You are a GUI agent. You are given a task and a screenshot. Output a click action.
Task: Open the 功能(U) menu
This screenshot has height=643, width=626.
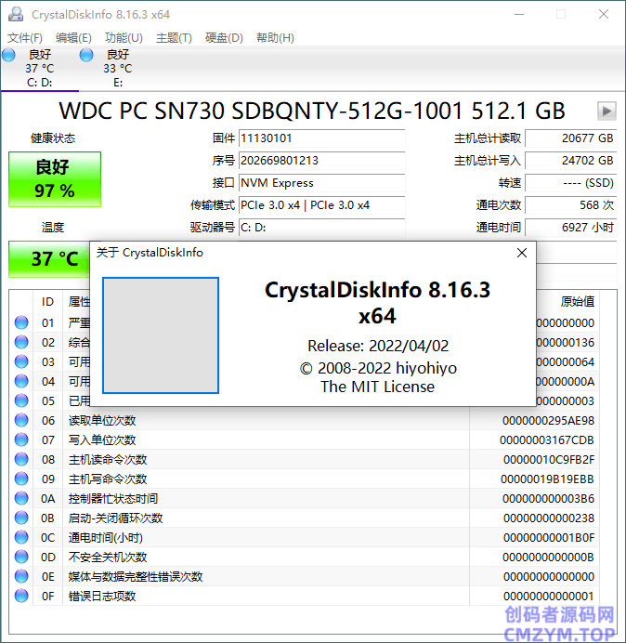pyautogui.click(x=124, y=38)
